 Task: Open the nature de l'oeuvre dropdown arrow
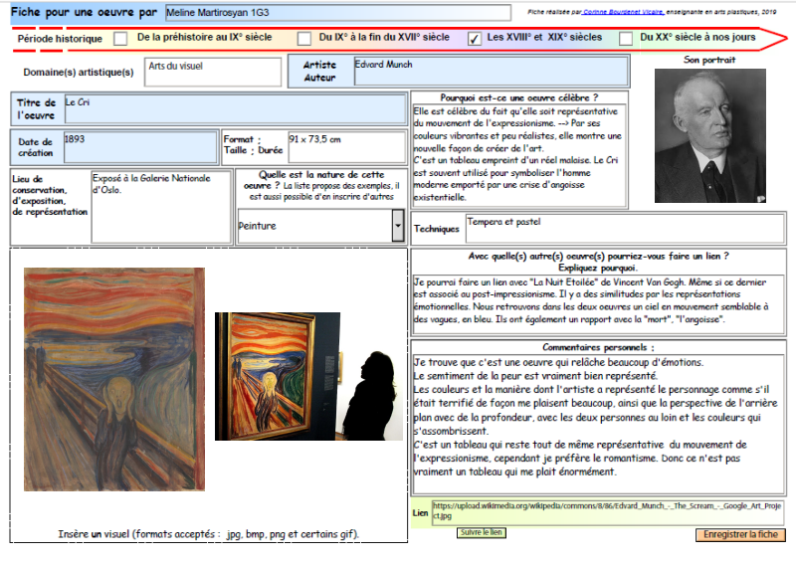[398, 226]
